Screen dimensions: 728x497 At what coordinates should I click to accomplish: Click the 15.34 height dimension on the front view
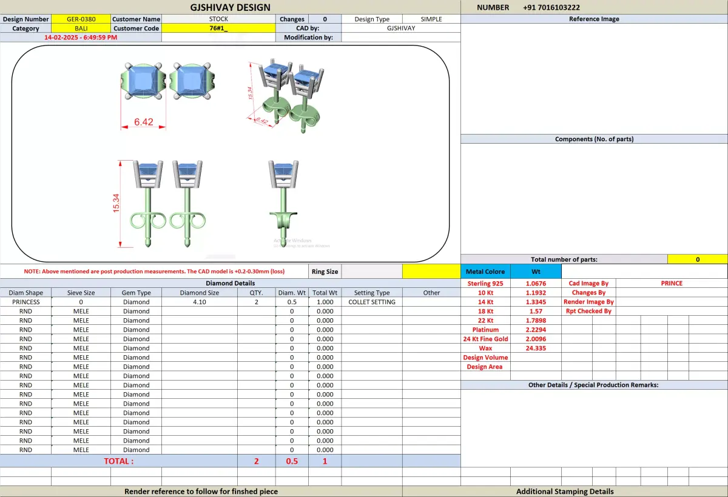click(116, 202)
